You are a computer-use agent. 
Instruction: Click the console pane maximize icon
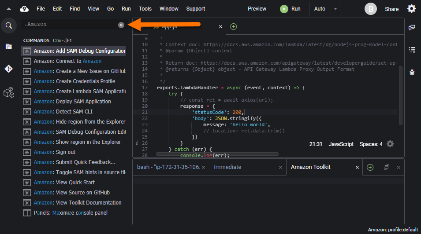[x=386, y=167]
